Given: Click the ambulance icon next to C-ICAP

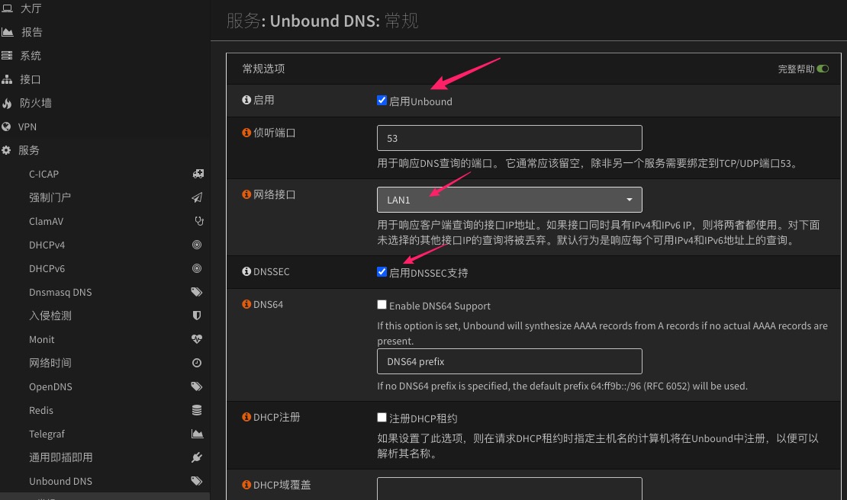Looking at the screenshot, I should click(197, 174).
